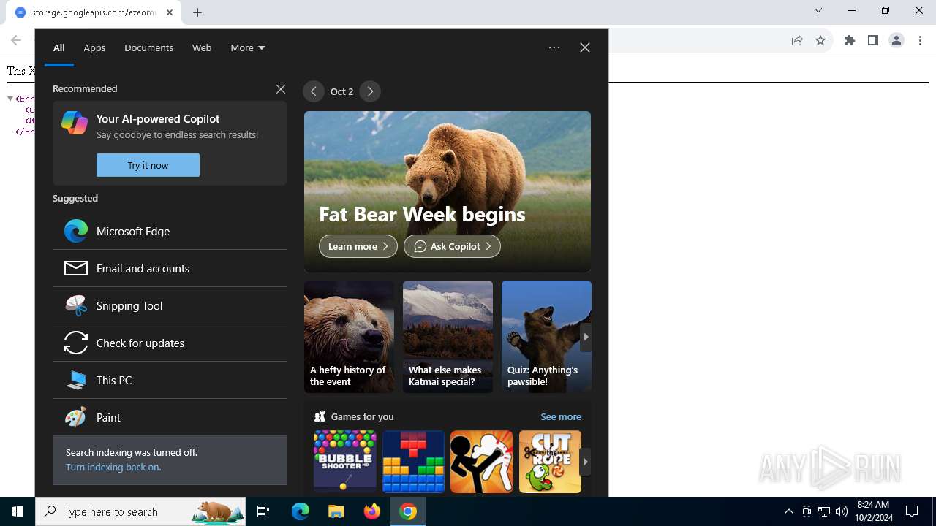Open the stickman kick game tile
Image resolution: width=936 pixels, height=526 pixels.
click(x=482, y=462)
